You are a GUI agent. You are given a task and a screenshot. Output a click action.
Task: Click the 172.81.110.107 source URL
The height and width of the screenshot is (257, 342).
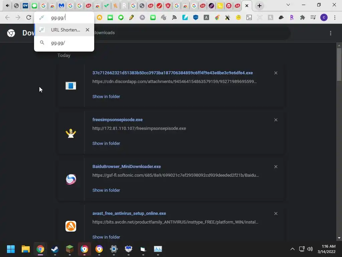(x=139, y=128)
